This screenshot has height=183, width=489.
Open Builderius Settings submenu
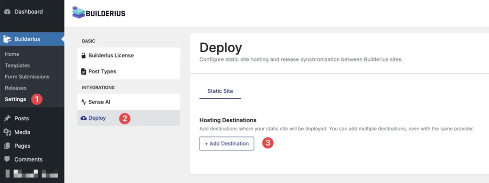[x=15, y=99]
